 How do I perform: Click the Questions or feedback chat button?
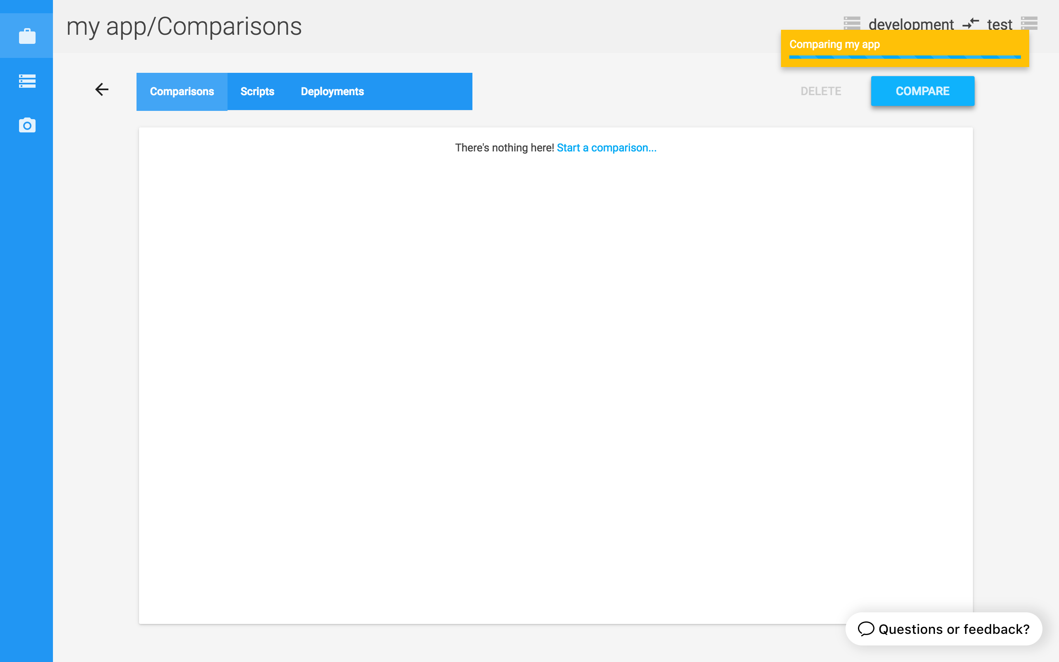click(x=945, y=628)
